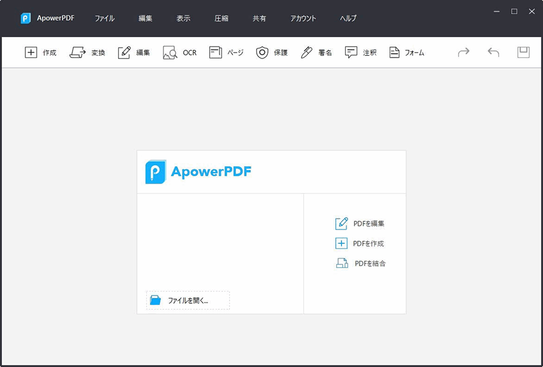
Task: Click the large ApowerPDF logo on start card
Action: tap(198, 172)
